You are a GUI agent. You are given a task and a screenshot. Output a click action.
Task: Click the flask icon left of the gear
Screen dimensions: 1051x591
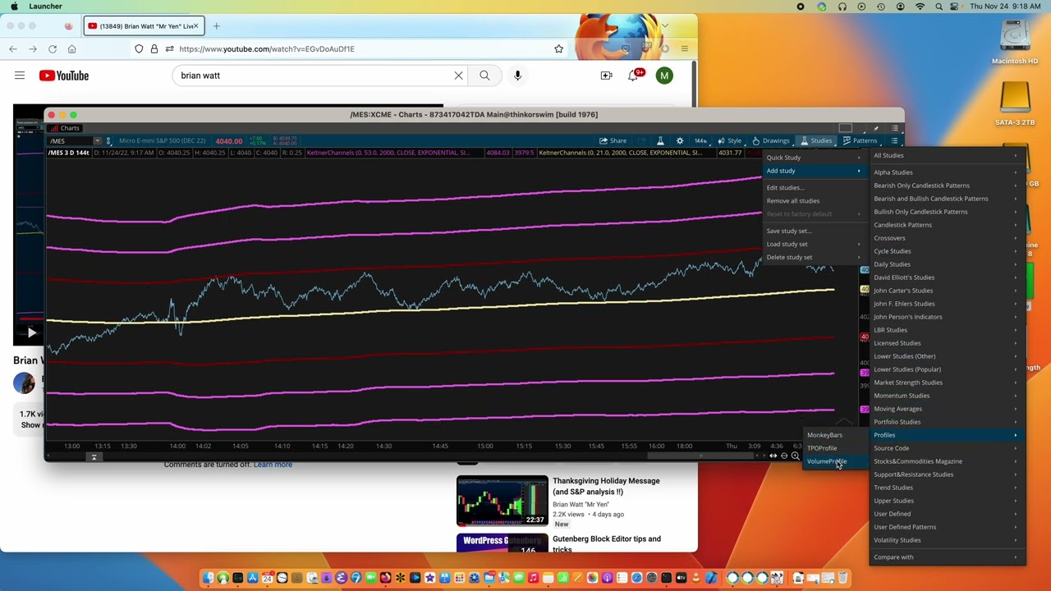click(x=660, y=140)
